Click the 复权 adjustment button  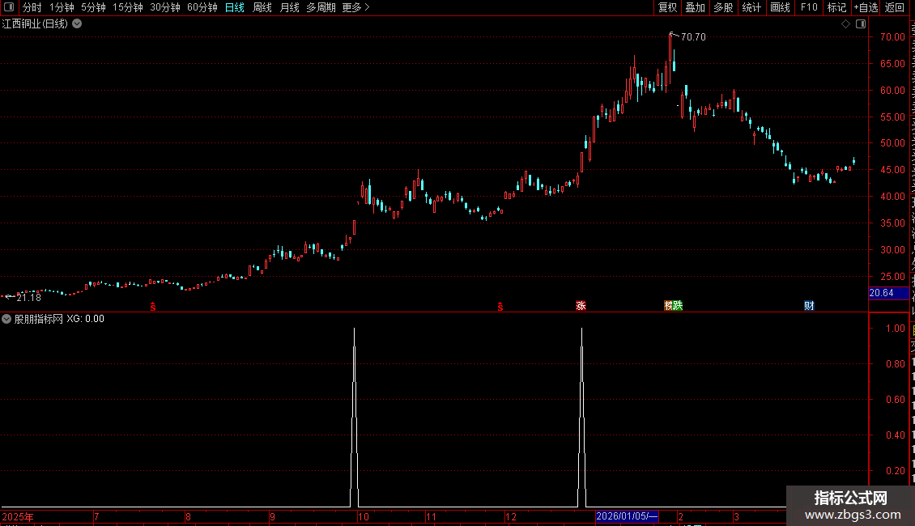pyautogui.click(x=667, y=7)
